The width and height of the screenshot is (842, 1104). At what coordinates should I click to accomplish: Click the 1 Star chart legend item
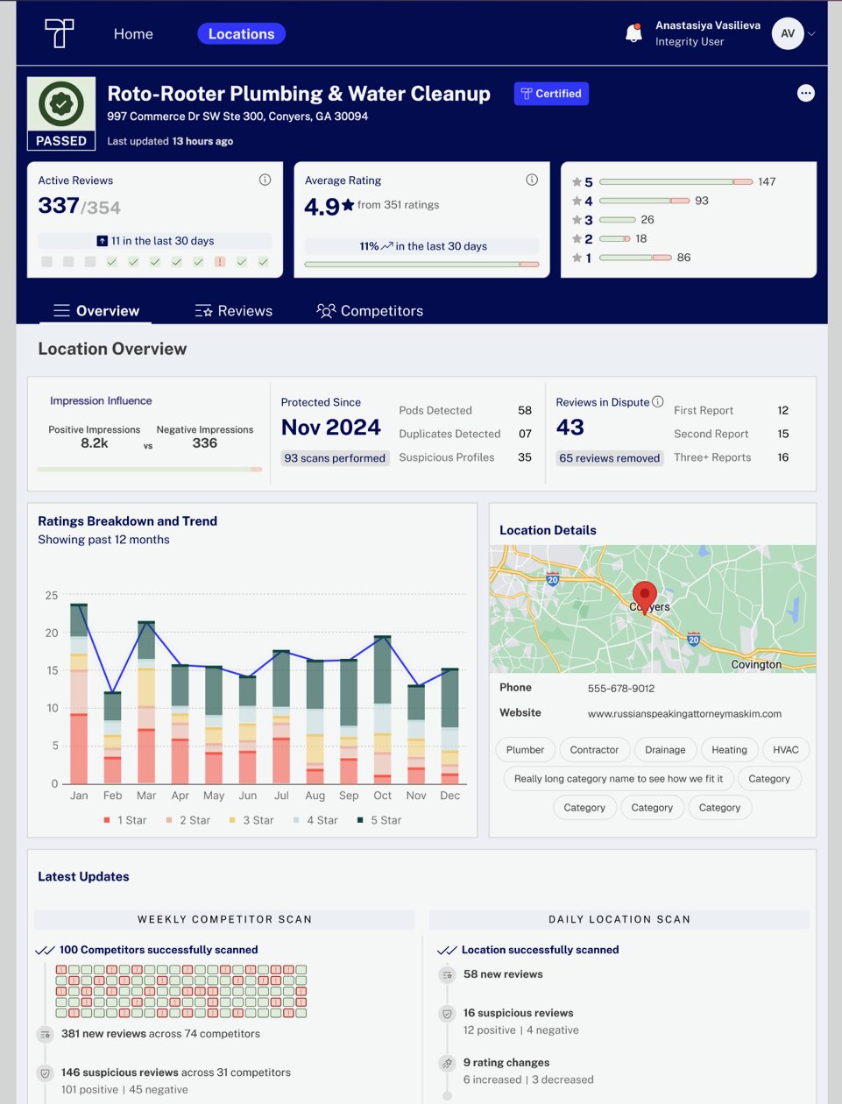tap(124, 821)
